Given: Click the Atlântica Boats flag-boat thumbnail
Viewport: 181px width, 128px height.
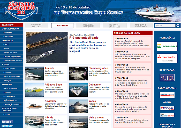Looking at the screenshot, I should (x=34, y=90).
